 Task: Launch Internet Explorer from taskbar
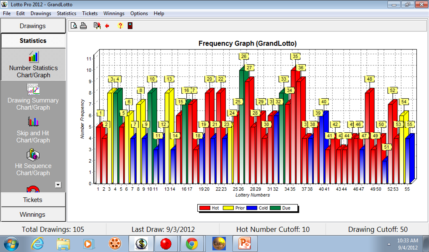tap(37, 243)
